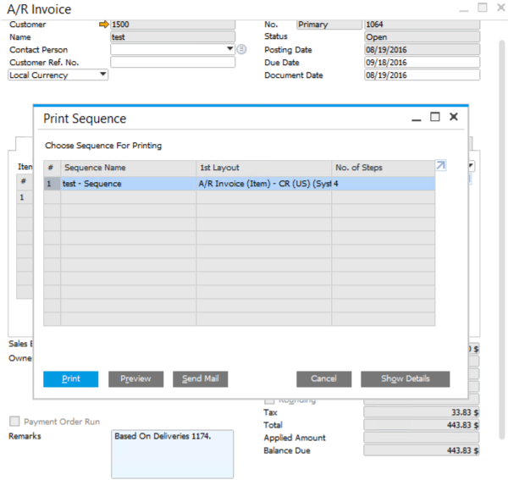This screenshot has height=480, width=508.
Task: Toggle the Rounding checkbox
Action: [269, 400]
